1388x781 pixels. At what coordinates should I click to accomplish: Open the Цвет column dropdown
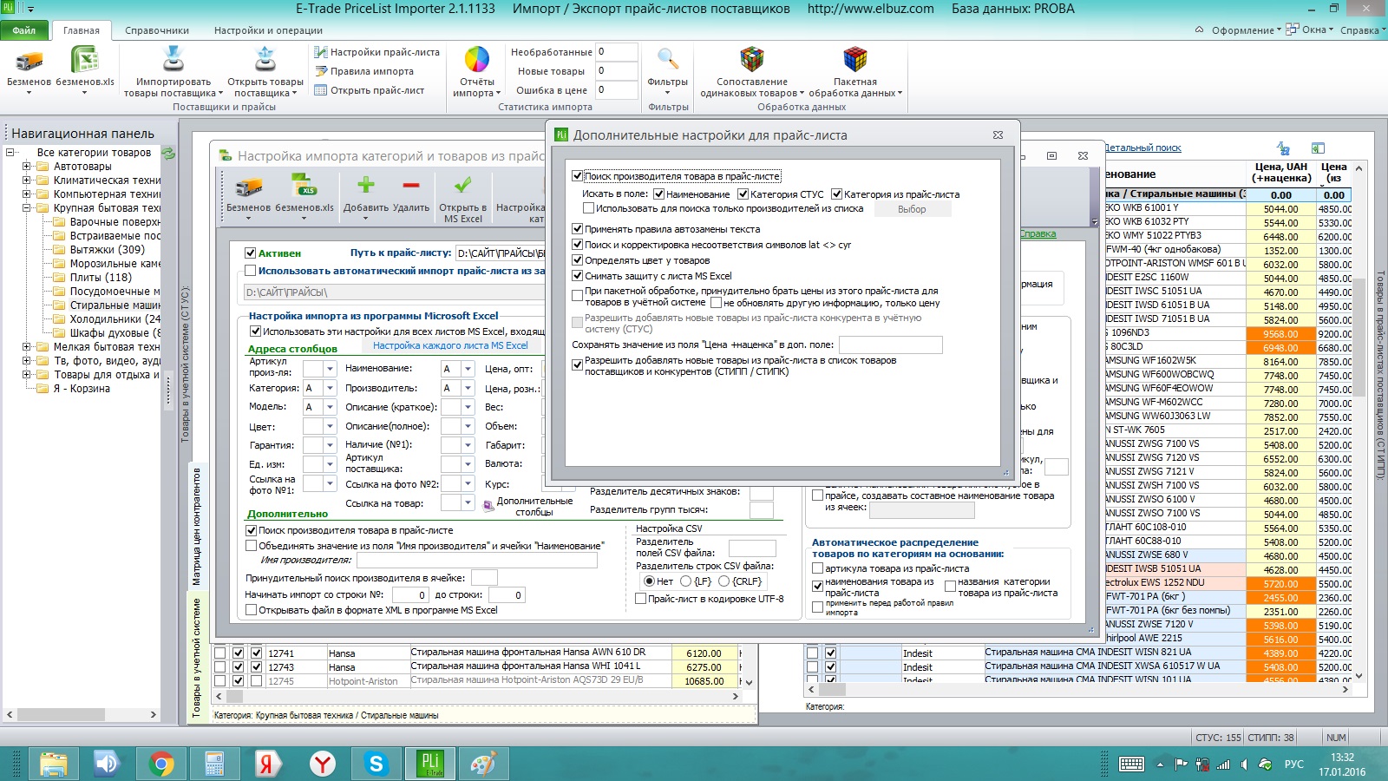click(x=330, y=426)
